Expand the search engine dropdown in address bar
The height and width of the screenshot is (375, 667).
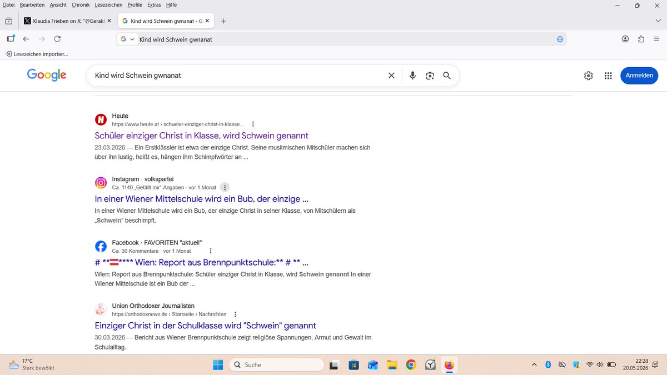pos(128,39)
